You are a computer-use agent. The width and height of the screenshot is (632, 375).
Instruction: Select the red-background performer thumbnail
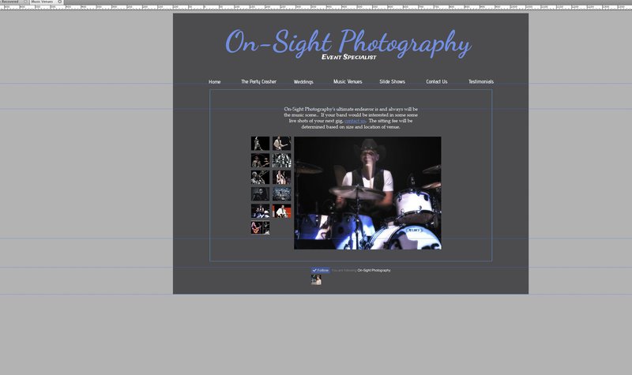pyautogui.click(x=282, y=211)
